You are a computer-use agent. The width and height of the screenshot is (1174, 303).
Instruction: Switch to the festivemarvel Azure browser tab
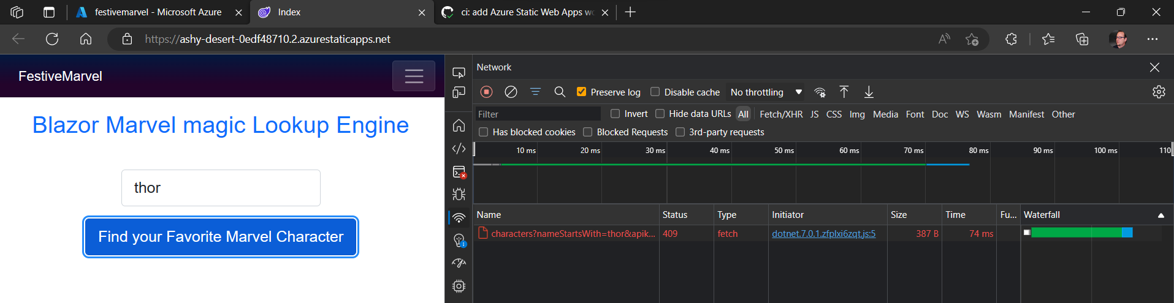[158, 12]
